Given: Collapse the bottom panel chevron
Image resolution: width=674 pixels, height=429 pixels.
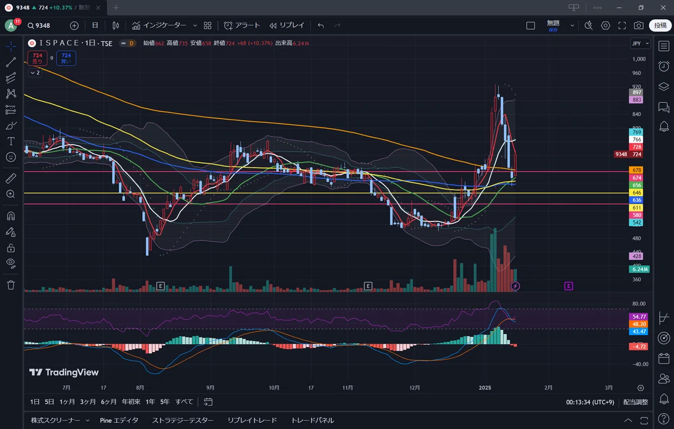Looking at the screenshot, I should pyautogui.click(x=628, y=421).
